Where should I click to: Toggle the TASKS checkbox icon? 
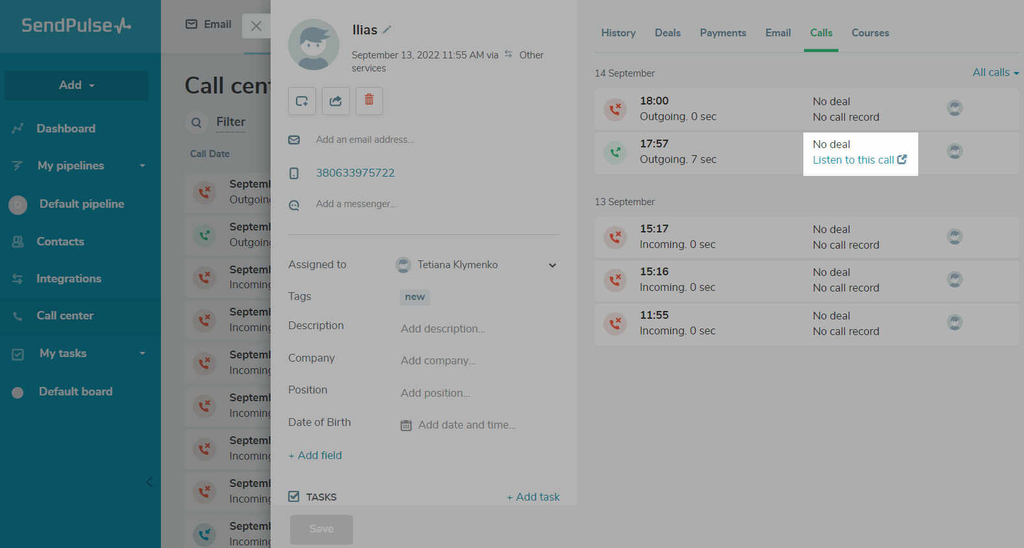(294, 497)
